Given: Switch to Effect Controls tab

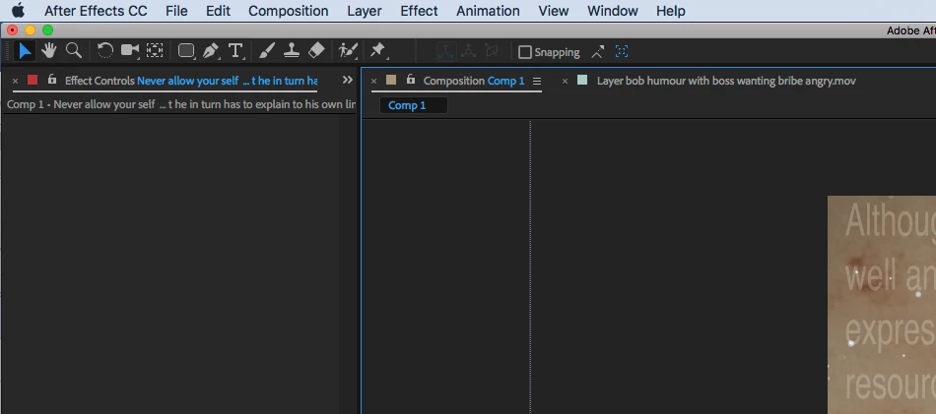Looking at the screenshot, I should [191, 81].
